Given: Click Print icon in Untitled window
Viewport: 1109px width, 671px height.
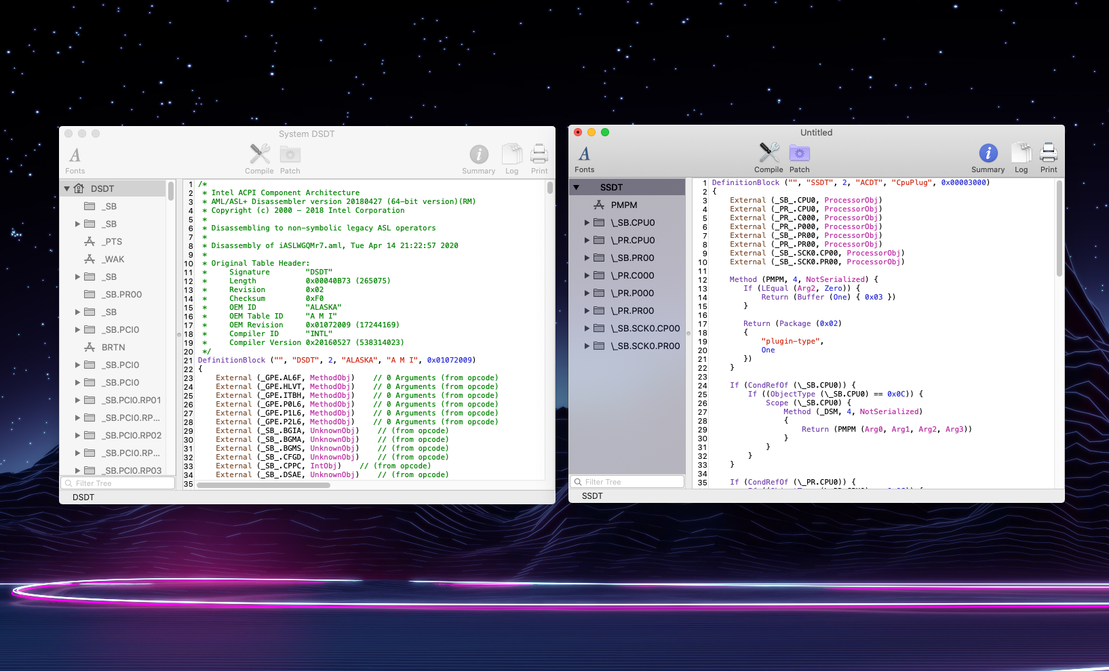Looking at the screenshot, I should click(1048, 153).
